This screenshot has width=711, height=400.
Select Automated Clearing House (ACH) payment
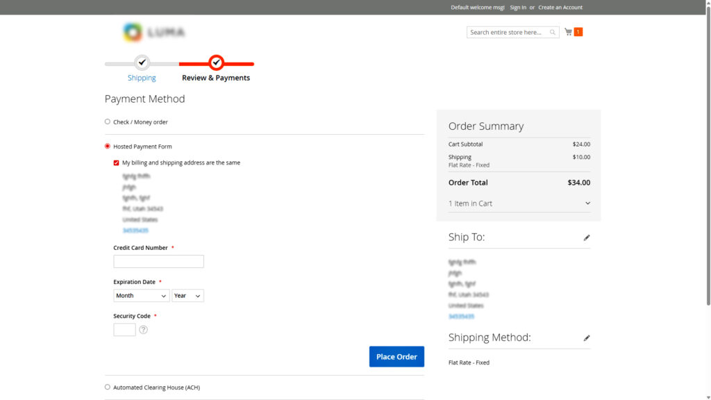[108, 387]
